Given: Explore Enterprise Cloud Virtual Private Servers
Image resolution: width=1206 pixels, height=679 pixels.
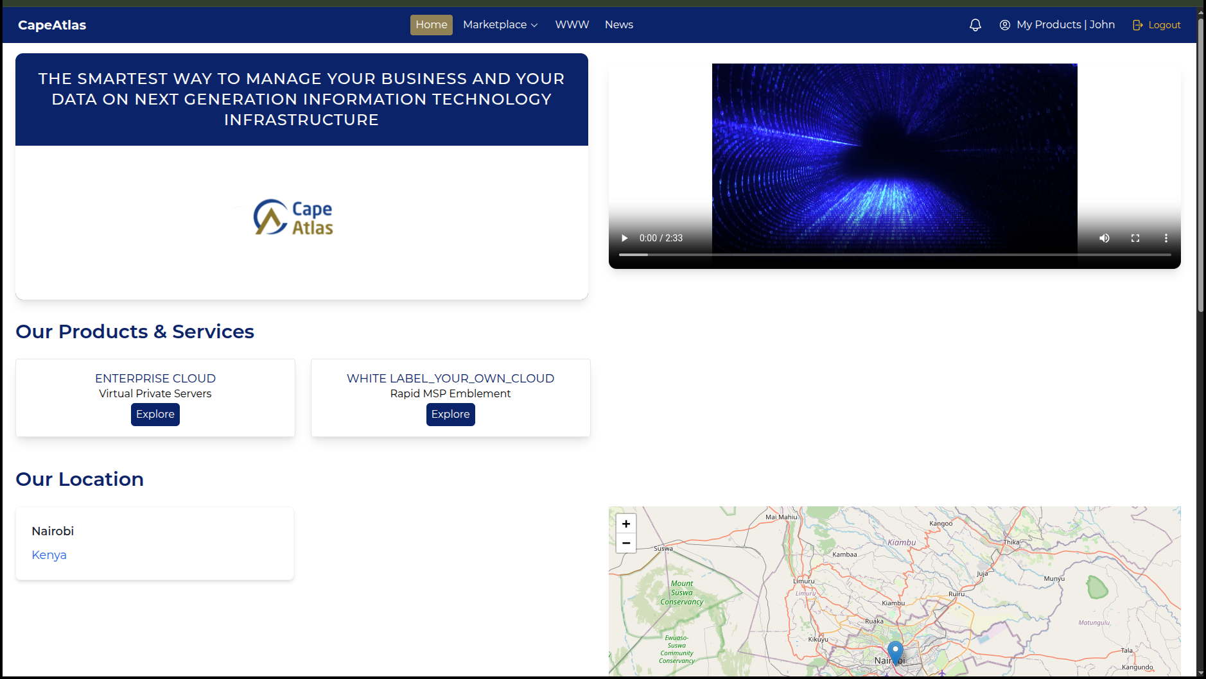Looking at the screenshot, I should [155, 415].
